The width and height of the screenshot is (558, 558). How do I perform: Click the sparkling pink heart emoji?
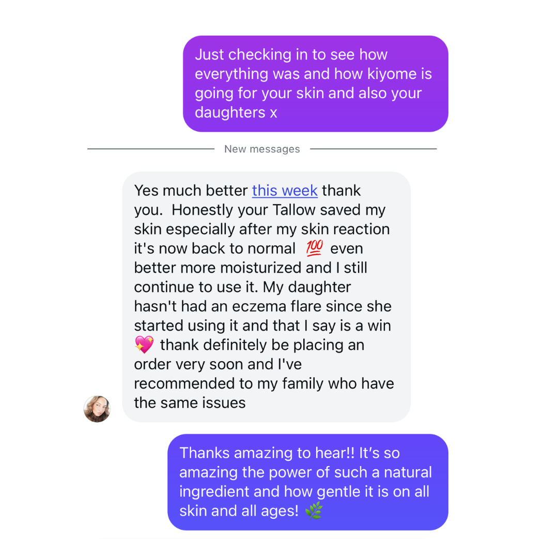[144, 345]
